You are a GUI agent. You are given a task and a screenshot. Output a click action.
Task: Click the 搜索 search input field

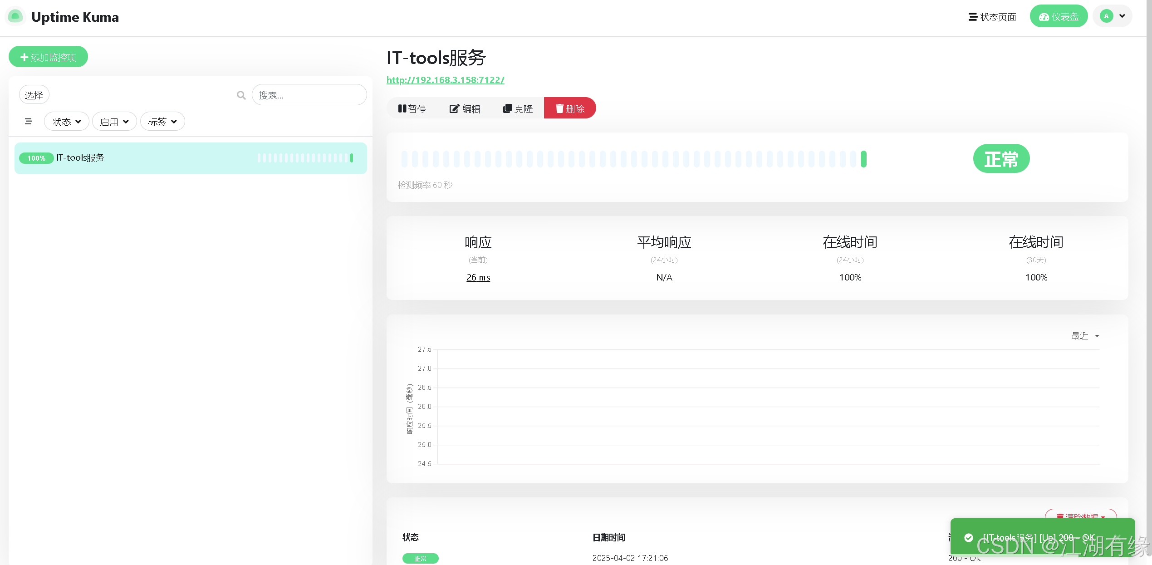[x=309, y=95]
